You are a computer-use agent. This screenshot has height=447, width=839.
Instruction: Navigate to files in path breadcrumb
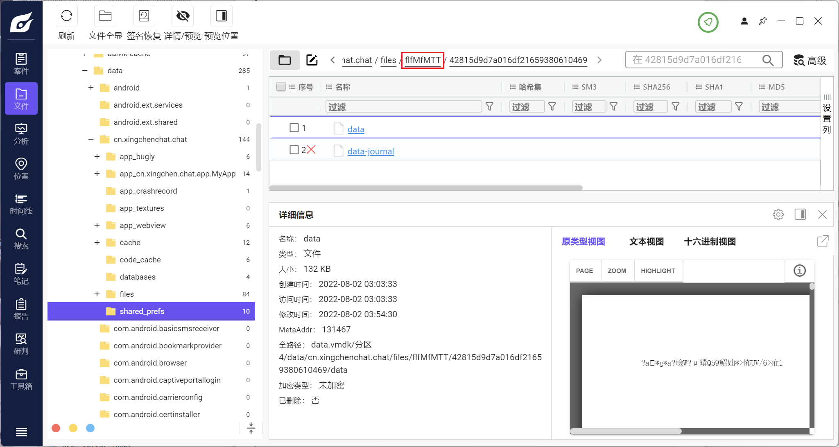(x=388, y=60)
